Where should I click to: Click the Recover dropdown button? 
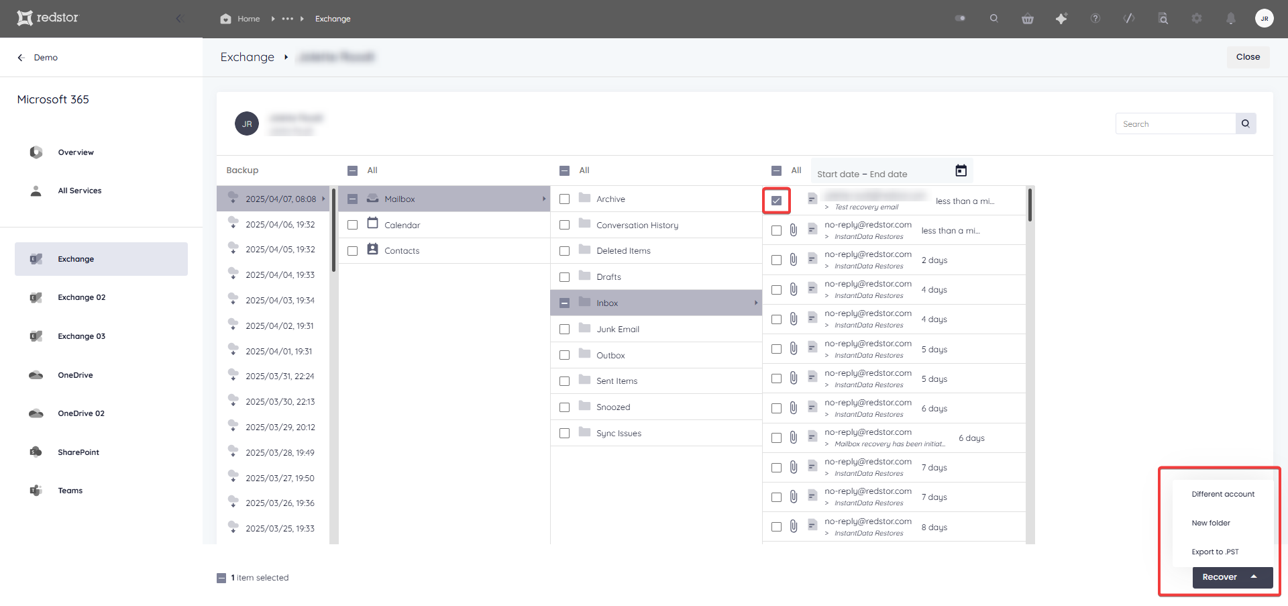click(1232, 578)
